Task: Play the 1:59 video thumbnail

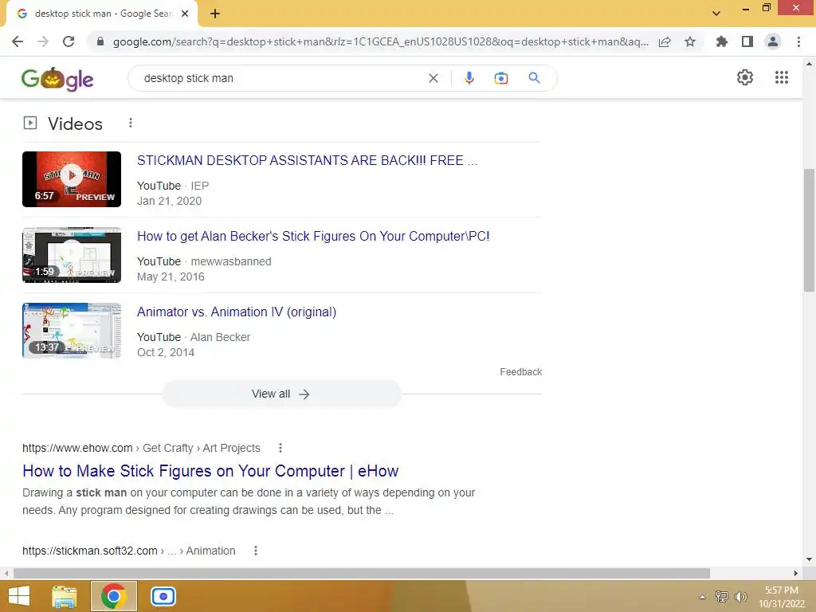Action: (72, 255)
